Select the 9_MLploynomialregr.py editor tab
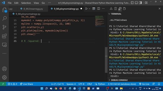This screenshot has height=91, width=163. tap(66, 9)
